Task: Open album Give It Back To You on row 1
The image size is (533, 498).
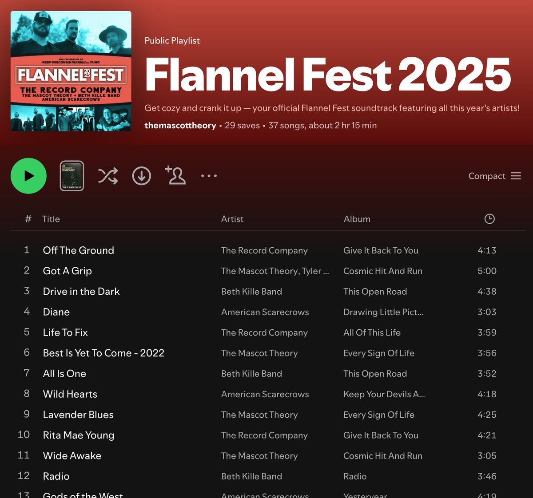Action: [x=381, y=250]
